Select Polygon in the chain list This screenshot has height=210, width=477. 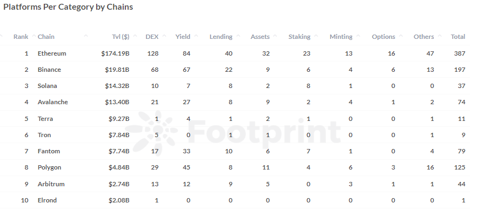(x=49, y=167)
